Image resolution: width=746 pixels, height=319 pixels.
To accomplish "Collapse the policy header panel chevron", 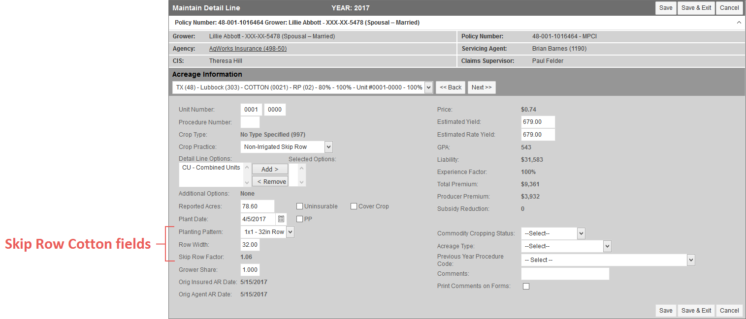I will coord(739,23).
